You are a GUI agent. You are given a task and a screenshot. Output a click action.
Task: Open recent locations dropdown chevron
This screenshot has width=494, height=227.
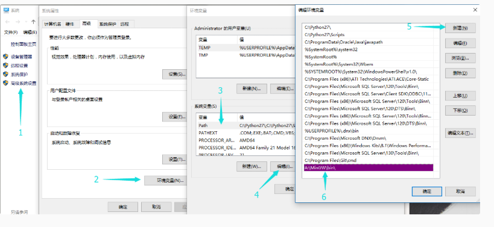coord(26,22)
